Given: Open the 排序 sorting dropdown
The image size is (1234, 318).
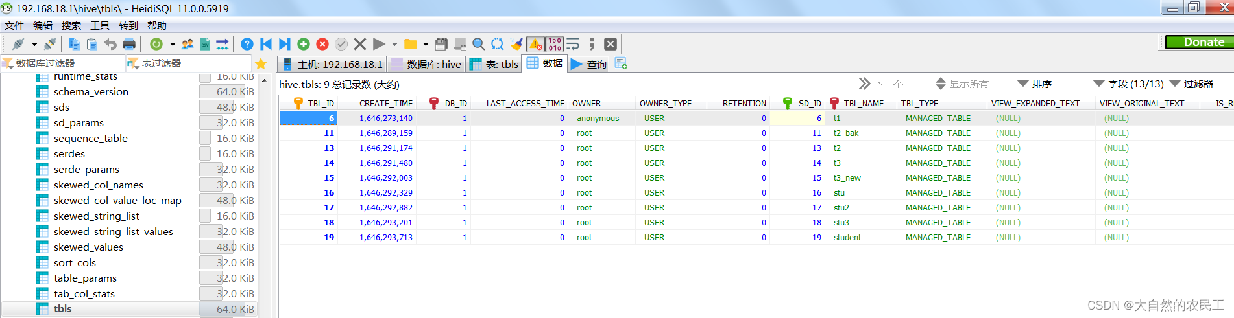Looking at the screenshot, I should (x=1035, y=84).
